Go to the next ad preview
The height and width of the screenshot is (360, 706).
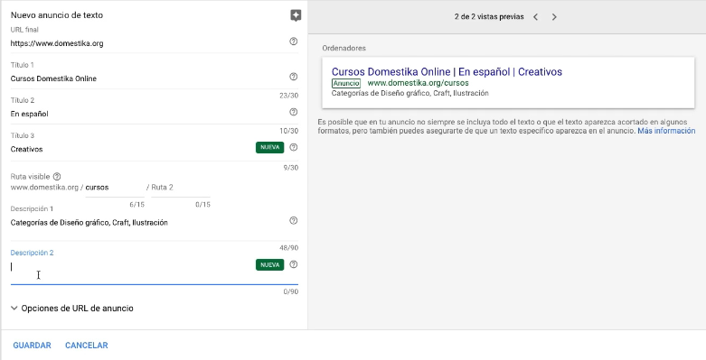point(554,17)
